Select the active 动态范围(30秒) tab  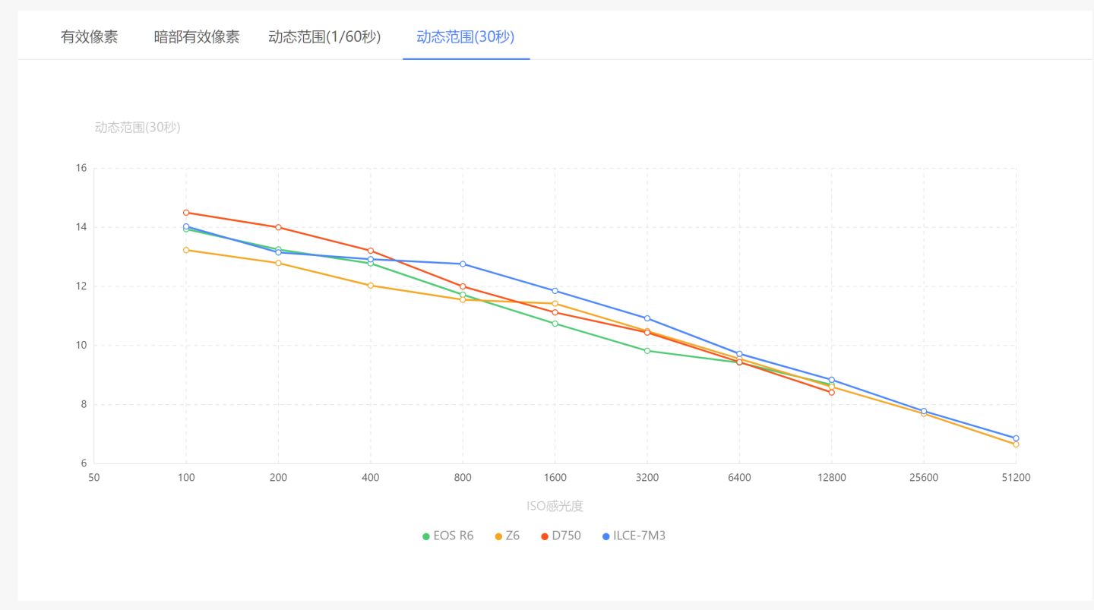465,37
